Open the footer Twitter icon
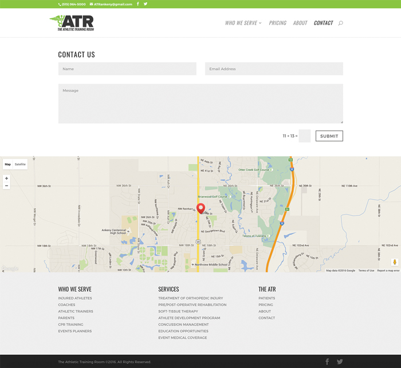 [340, 362]
